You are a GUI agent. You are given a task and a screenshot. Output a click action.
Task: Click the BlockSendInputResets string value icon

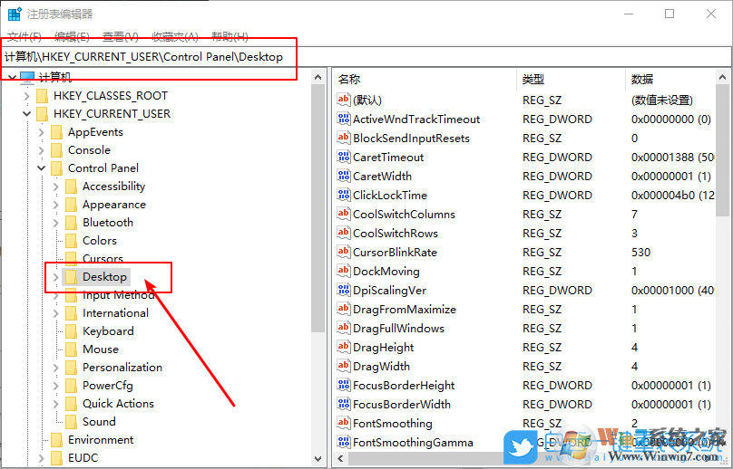(x=344, y=139)
